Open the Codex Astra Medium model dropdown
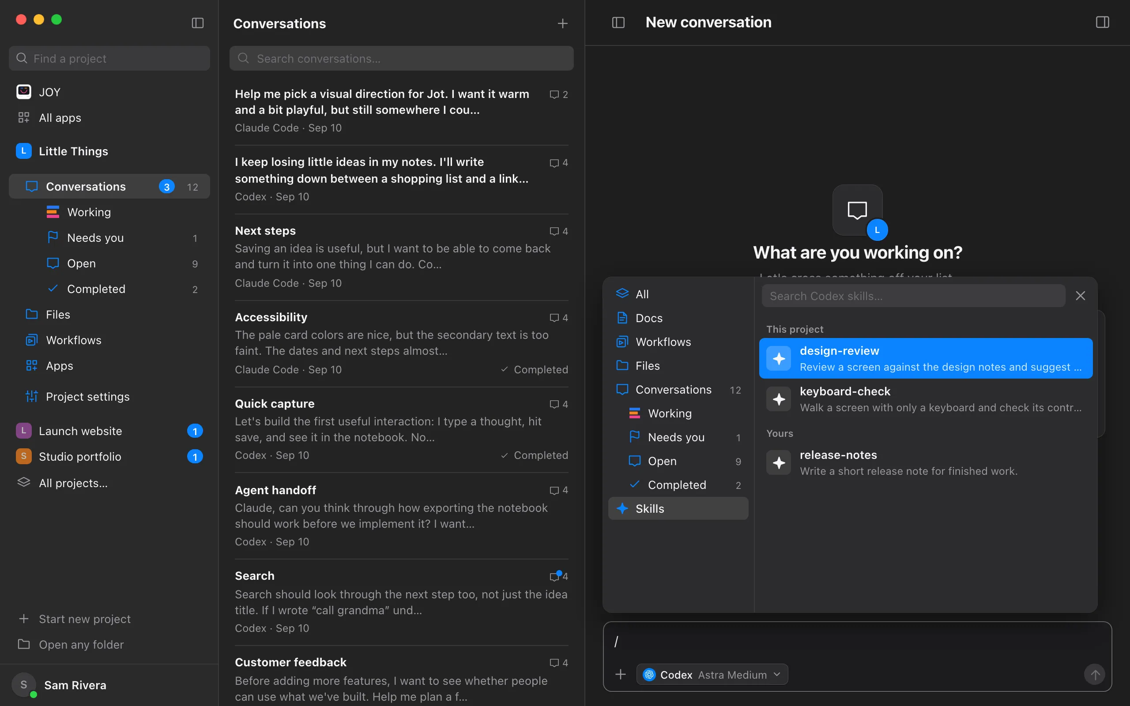Image resolution: width=1130 pixels, height=706 pixels. click(x=712, y=674)
